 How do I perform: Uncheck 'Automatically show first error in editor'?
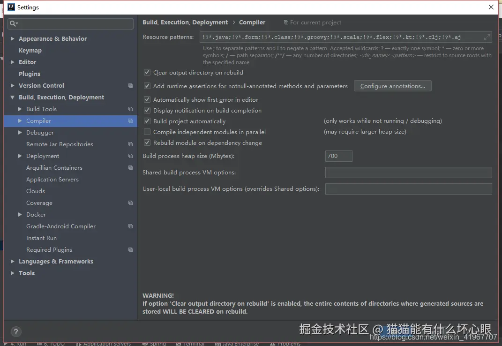(x=147, y=100)
